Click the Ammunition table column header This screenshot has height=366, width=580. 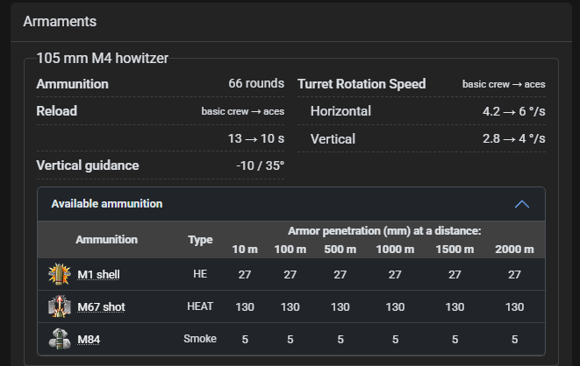pyautogui.click(x=106, y=240)
